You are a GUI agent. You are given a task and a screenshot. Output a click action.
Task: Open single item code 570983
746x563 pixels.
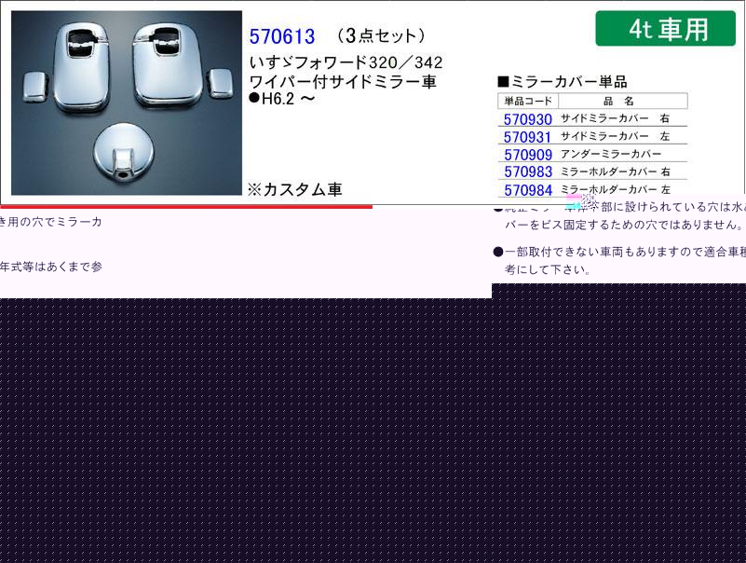(x=528, y=172)
